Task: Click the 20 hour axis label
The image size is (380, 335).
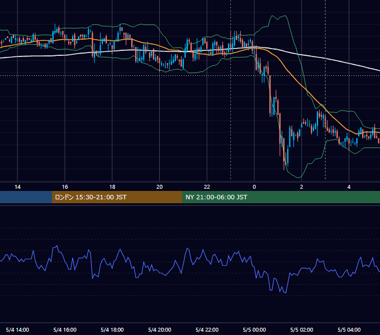Action: click(159, 187)
